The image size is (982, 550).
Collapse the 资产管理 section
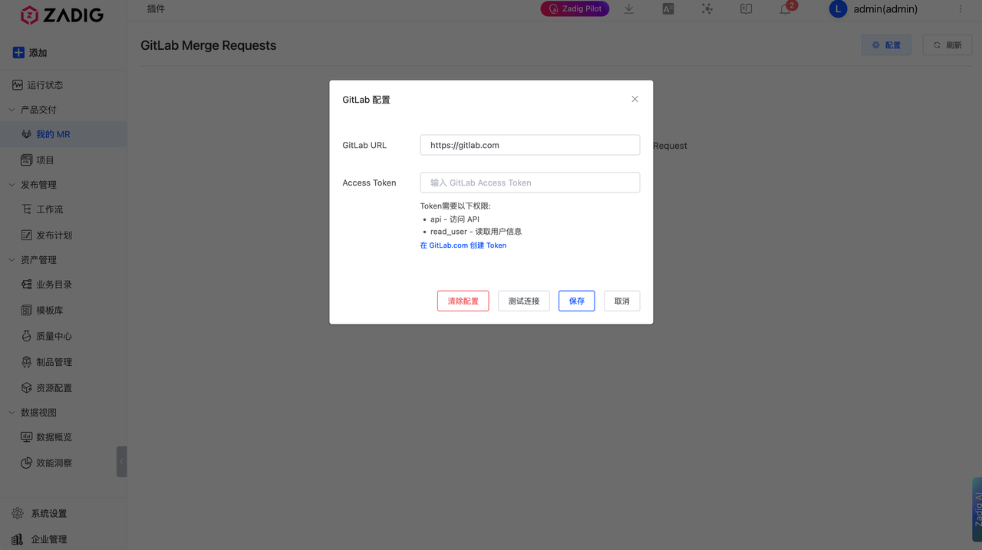(12, 260)
